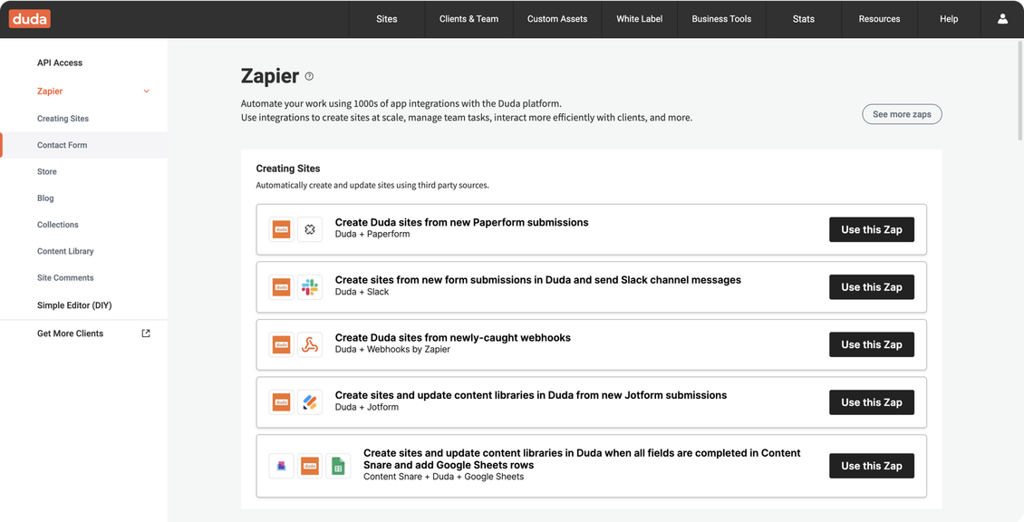Viewport: 1024px width, 522px height.
Task: Use this Zap for Paperform submissions
Action: coord(871,229)
